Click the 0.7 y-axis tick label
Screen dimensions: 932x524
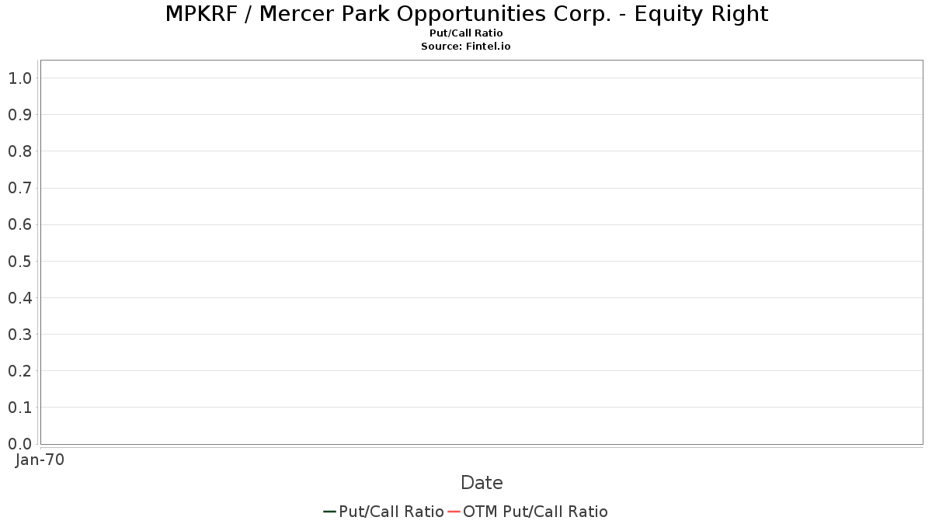point(19,188)
